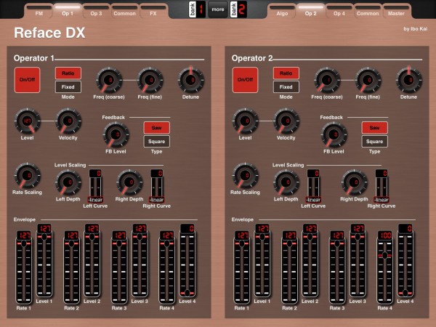Click Operator 2 Level knob
Viewport: 436px width, 327px height.
pos(246,121)
